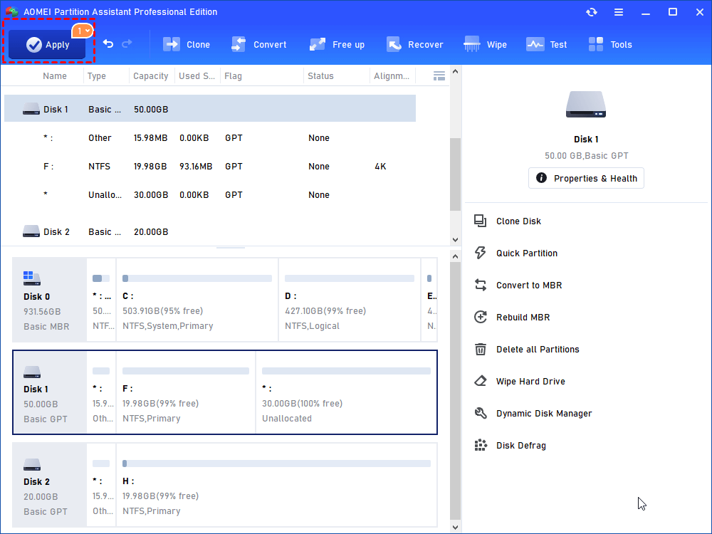Select Disk 0 in the disk map
This screenshot has width=712, height=534.
(x=50, y=300)
